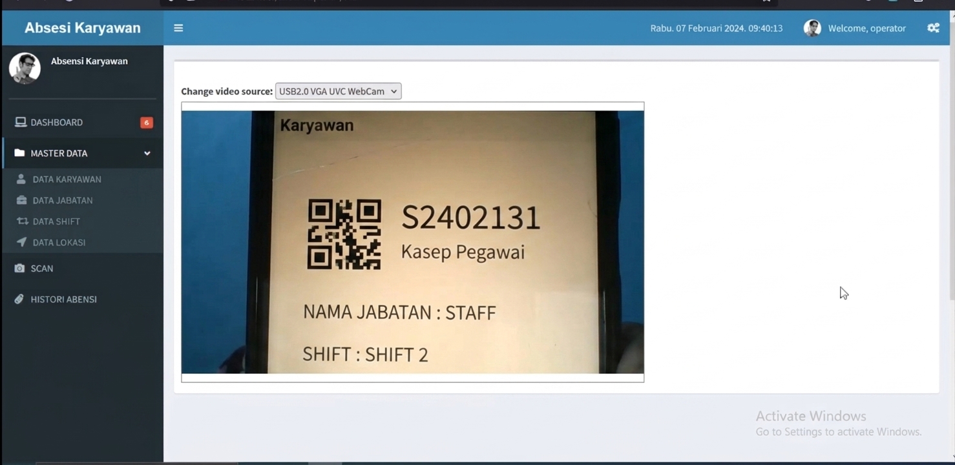Viewport: 955px width, 465px height.
Task: Click the date and time text in header
Action: [717, 28]
